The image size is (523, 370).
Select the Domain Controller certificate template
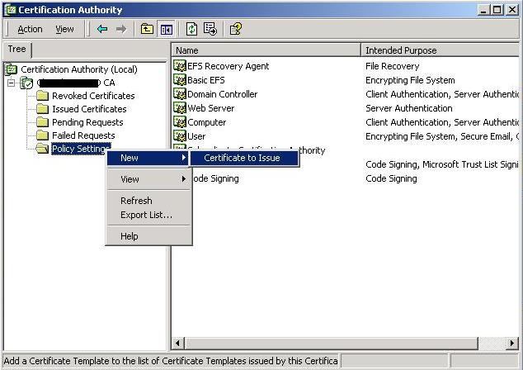tap(222, 94)
